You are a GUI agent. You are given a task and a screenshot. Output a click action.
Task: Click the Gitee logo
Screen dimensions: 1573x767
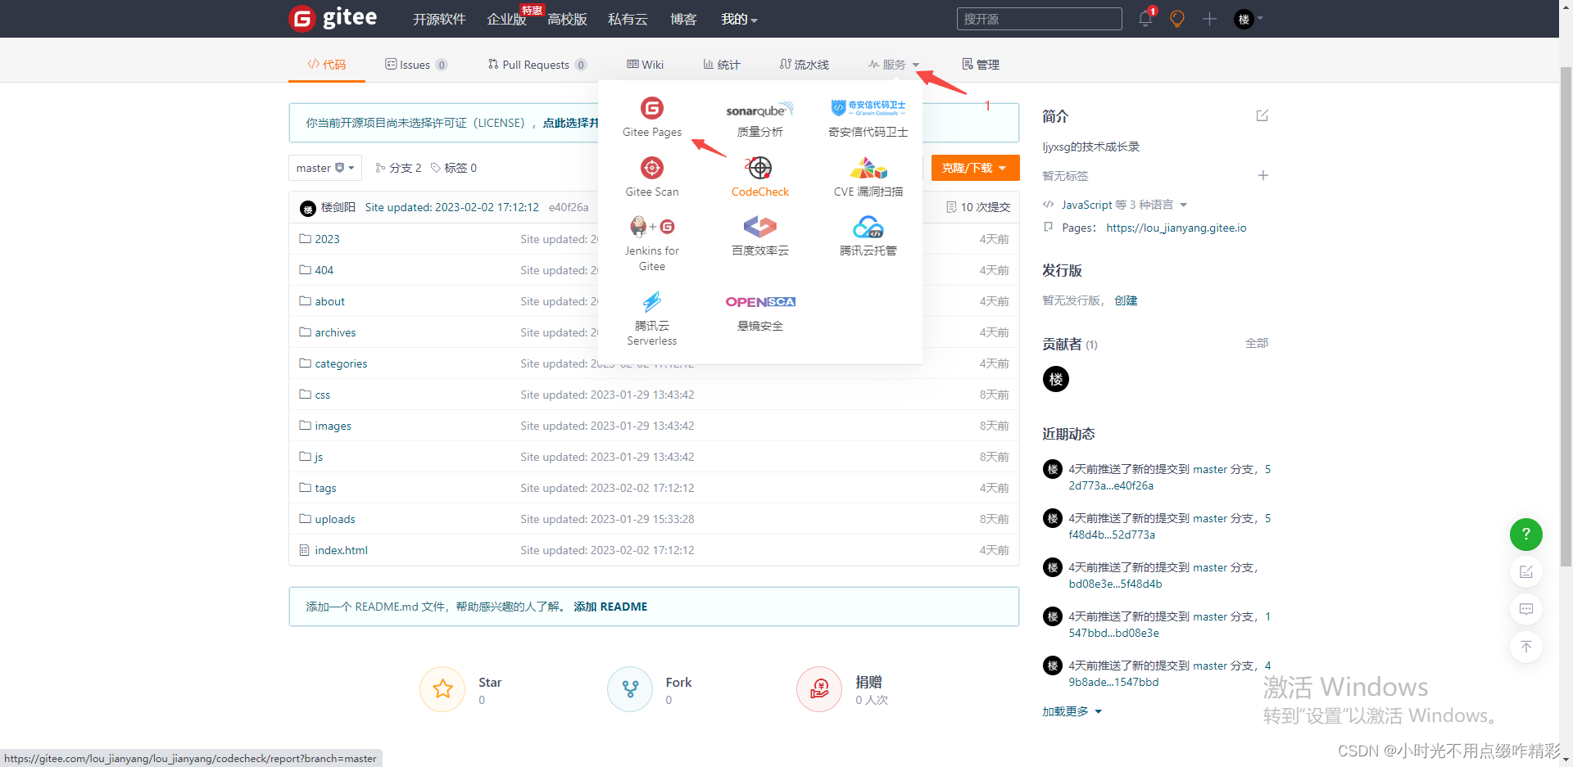click(333, 18)
